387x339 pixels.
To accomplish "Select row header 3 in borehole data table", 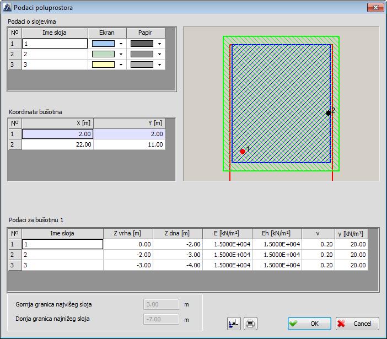I will tap(15, 265).
